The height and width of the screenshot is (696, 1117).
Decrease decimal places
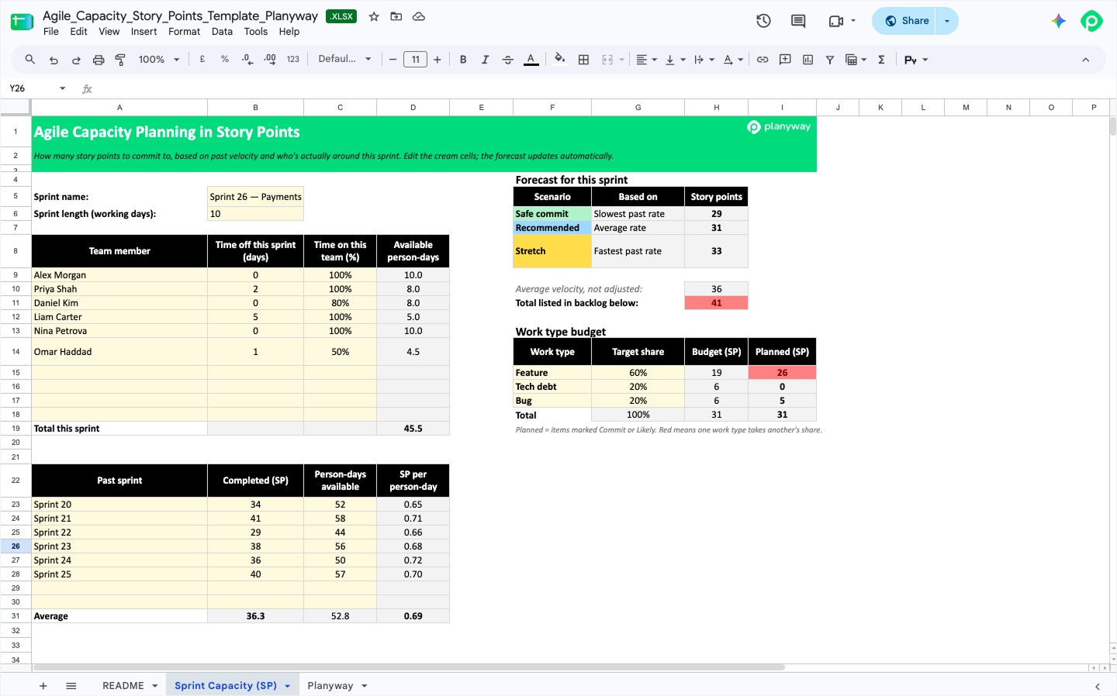pyautogui.click(x=247, y=59)
